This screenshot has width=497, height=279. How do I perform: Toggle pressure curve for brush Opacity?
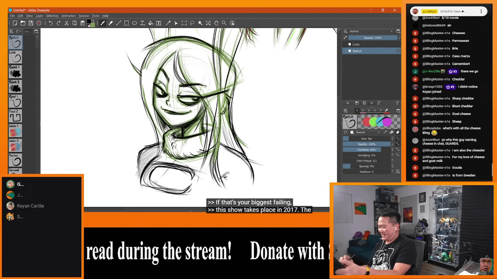398,144
